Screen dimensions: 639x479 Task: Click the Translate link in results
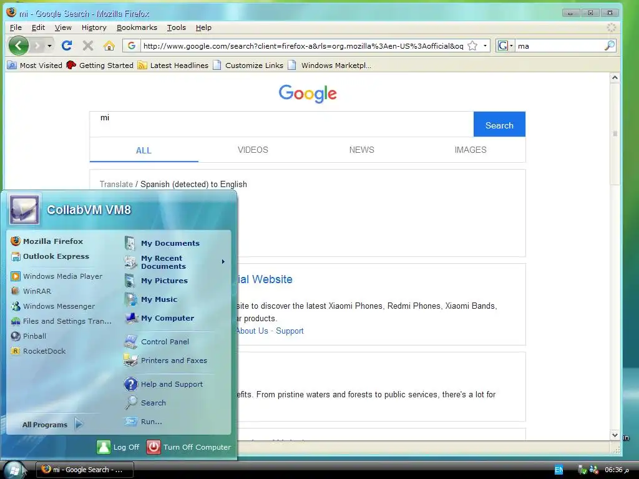(x=116, y=184)
